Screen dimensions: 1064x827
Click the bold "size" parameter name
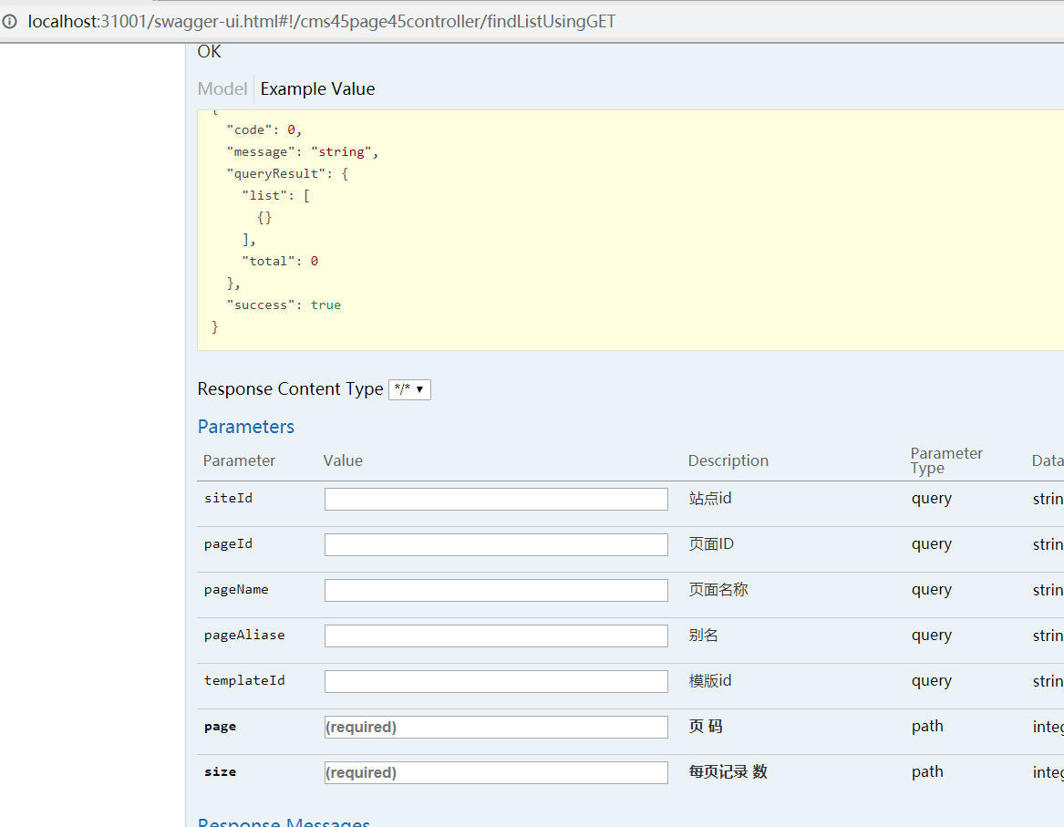(220, 772)
